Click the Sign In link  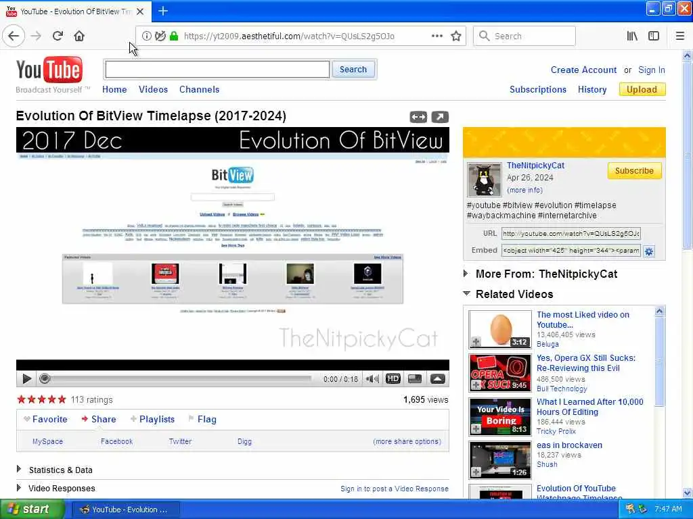point(652,70)
